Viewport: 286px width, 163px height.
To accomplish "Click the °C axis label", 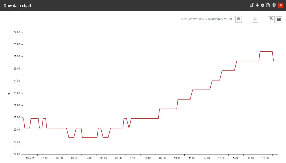I will (x=9, y=93).
